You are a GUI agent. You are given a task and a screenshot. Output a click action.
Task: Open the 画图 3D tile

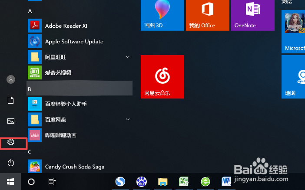click(162, 15)
